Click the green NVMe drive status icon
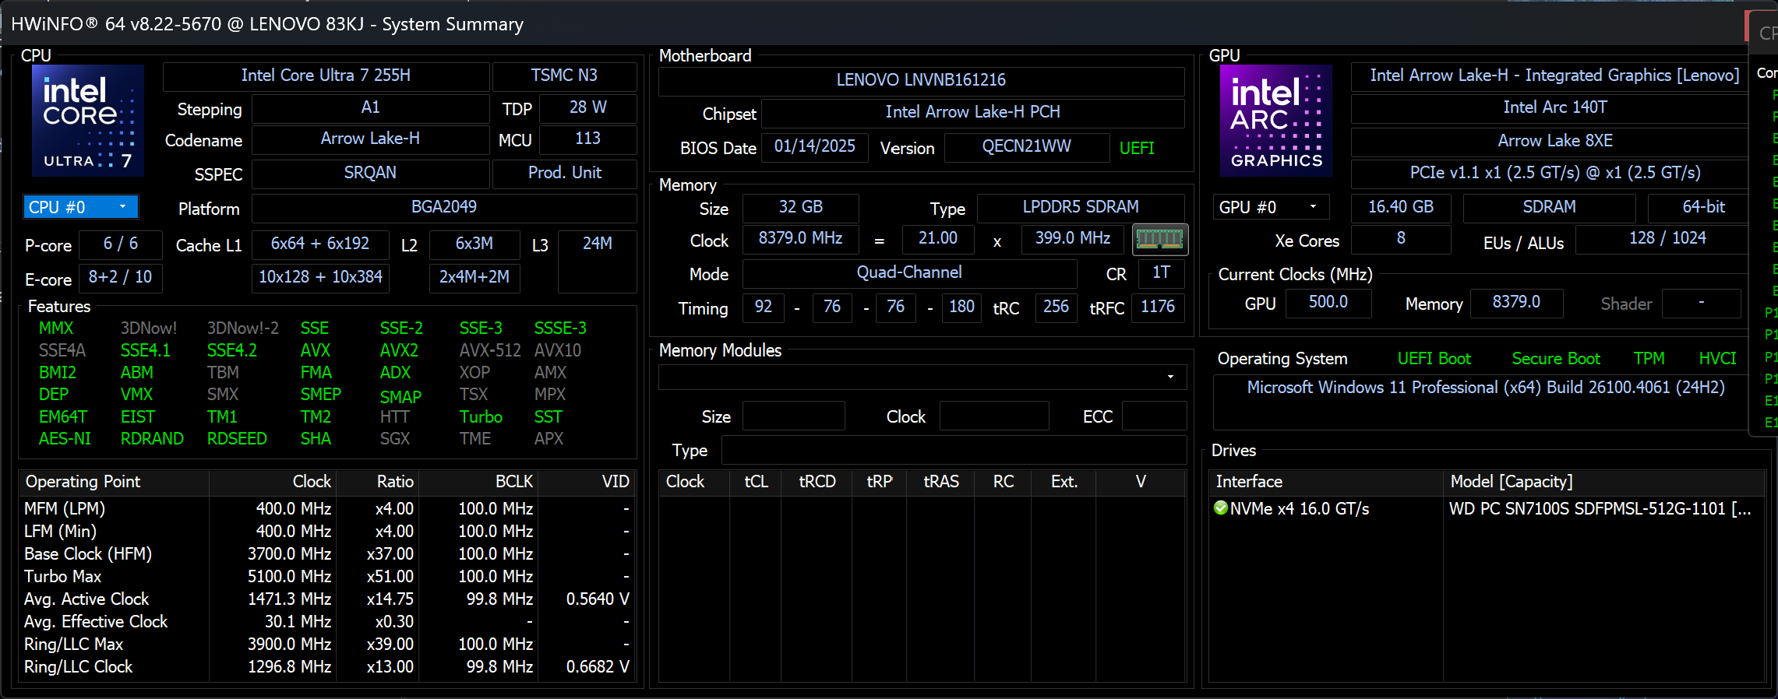1778x699 pixels. [1221, 508]
